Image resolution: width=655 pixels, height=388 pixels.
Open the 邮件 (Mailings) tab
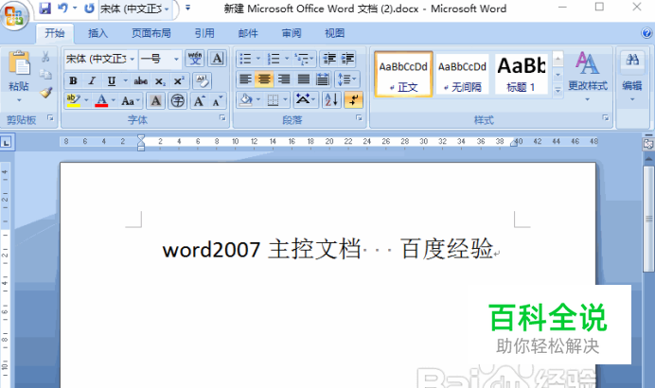click(x=248, y=33)
